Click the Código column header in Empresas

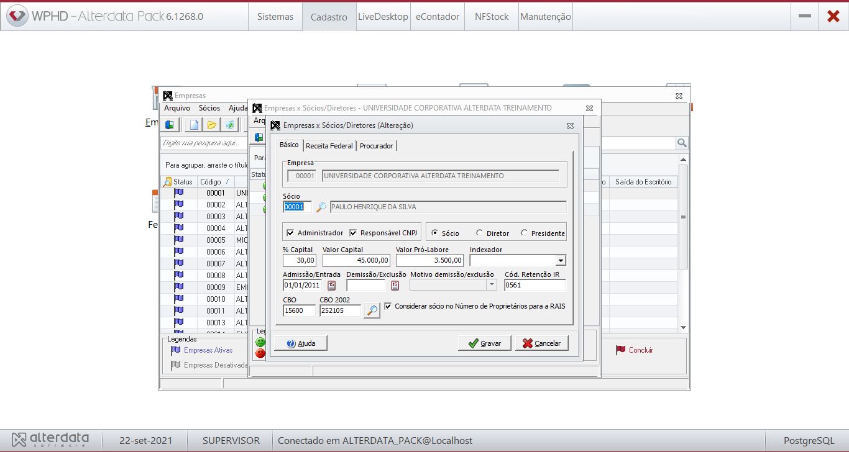pos(214,182)
